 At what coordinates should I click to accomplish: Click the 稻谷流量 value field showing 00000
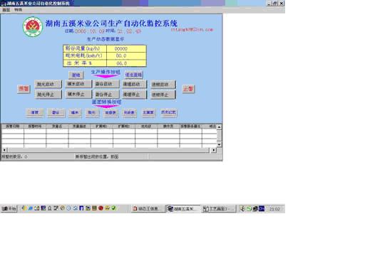click(x=126, y=48)
